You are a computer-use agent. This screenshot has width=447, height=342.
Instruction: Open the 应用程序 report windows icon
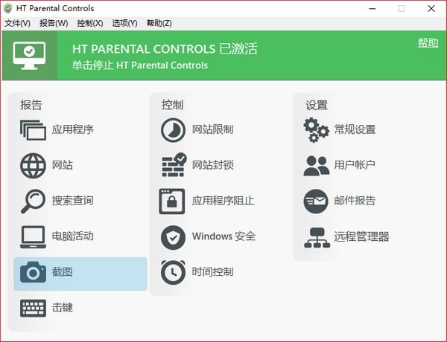(33, 130)
